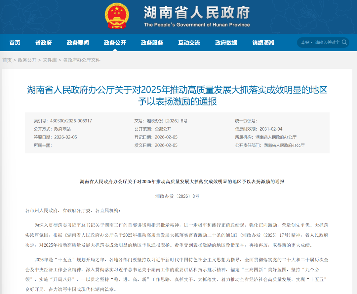Select the 省政府 navigation menu
357x294 pixels.
(43, 42)
